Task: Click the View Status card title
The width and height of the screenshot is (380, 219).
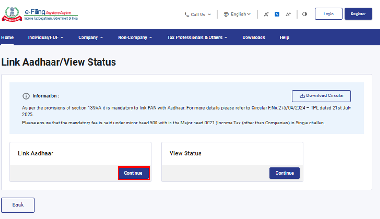Action: pos(186,153)
